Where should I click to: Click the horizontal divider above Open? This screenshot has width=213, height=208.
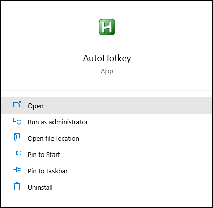(107, 91)
